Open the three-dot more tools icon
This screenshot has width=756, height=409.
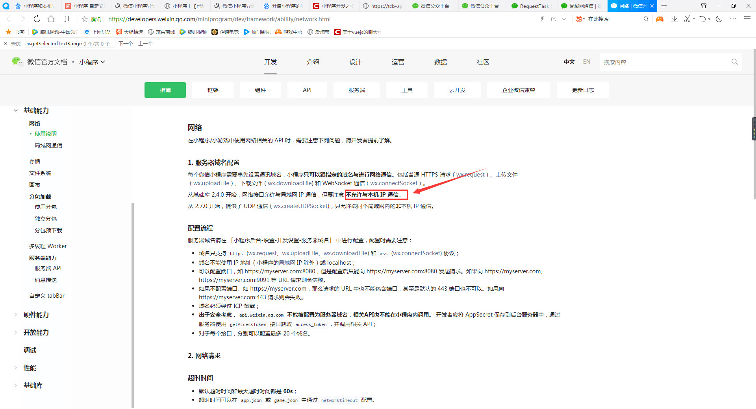(x=733, y=19)
